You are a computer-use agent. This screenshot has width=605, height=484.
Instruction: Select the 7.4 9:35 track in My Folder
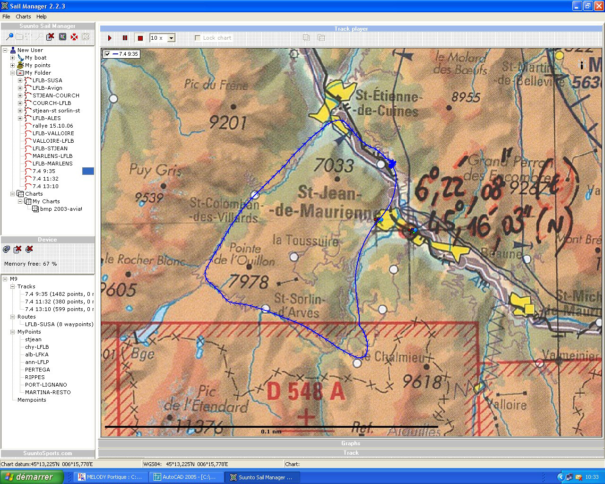(44, 171)
